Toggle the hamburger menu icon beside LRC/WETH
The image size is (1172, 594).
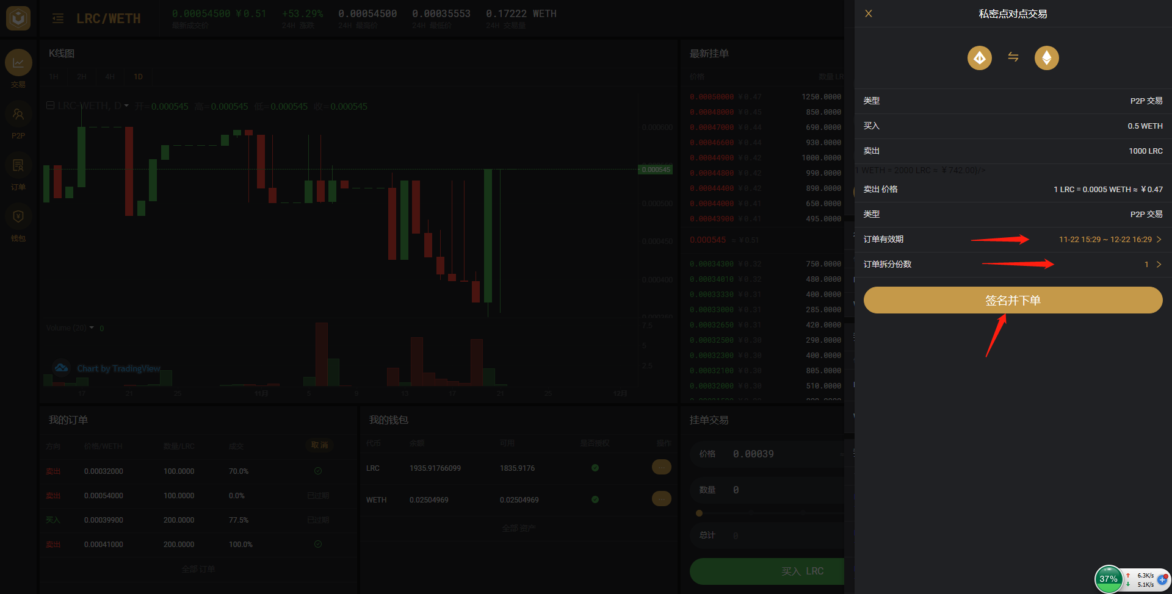(58, 18)
